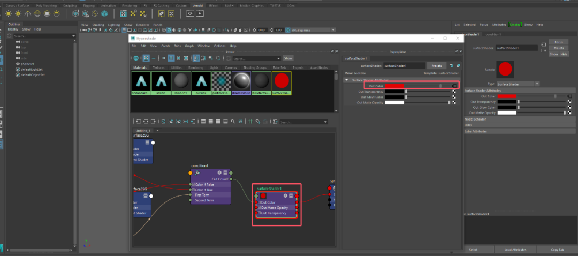The image size is (578, 256).
Task: Click Show button next to Hypershade browser search
Action: pos(288,58)
